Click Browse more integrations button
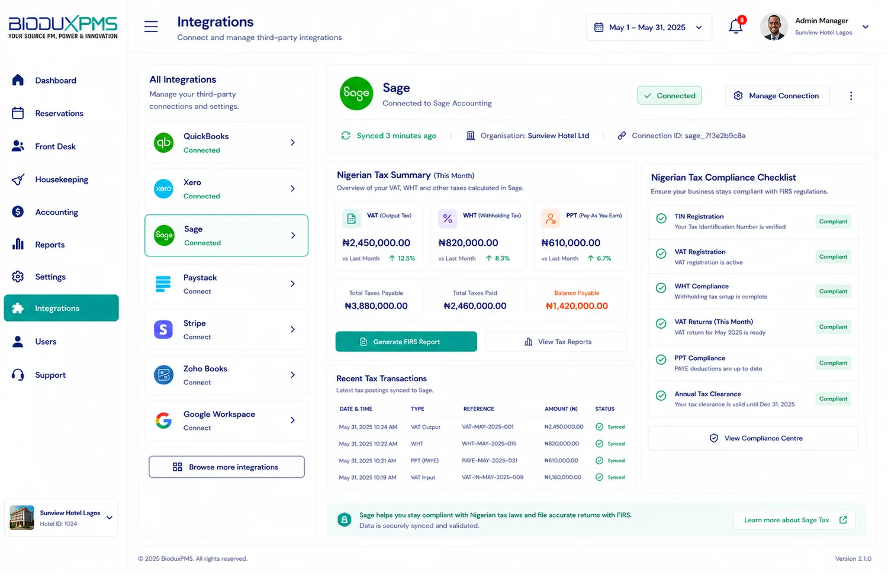888x575 pixels. (227, 467)
